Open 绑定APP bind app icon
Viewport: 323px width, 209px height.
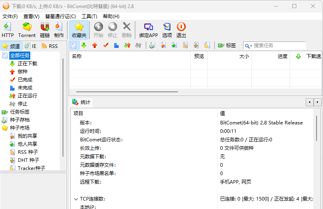[x=148, y=30]
